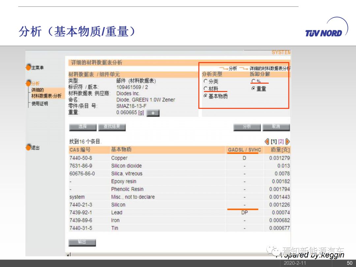Click the left scroll arrow at bottom
Screen dimensions: 356x267
pyautogui.click(x=69, y=255)
